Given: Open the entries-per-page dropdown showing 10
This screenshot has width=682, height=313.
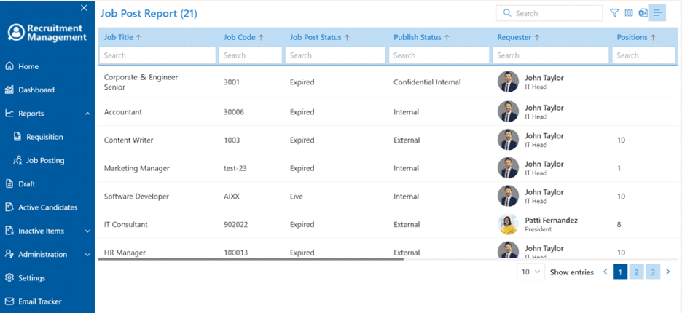Looking at the screenshot, I should click(530, 272).
